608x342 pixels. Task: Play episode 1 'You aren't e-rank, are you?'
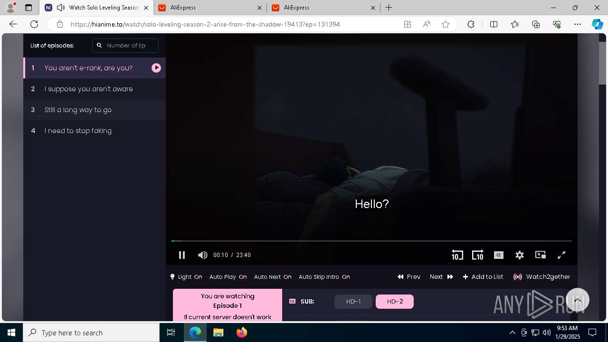(x=95, y=68)
